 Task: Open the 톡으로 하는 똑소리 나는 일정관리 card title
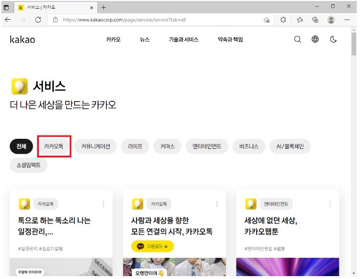point(54,226)
